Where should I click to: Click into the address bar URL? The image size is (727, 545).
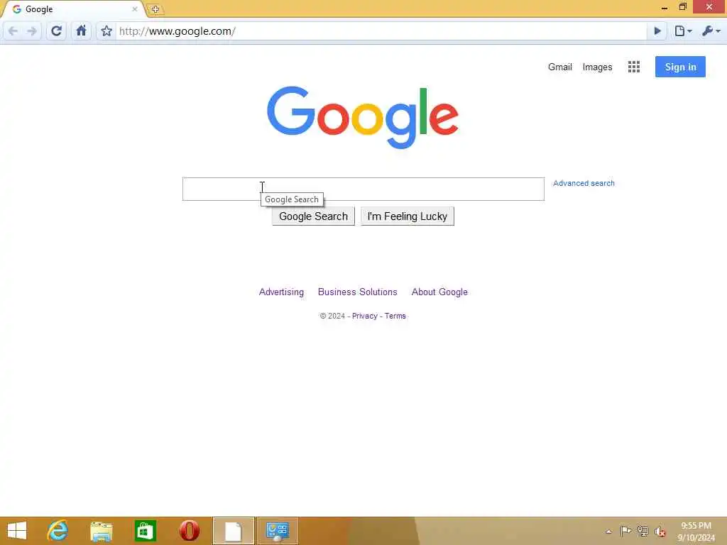click(381, 31)
